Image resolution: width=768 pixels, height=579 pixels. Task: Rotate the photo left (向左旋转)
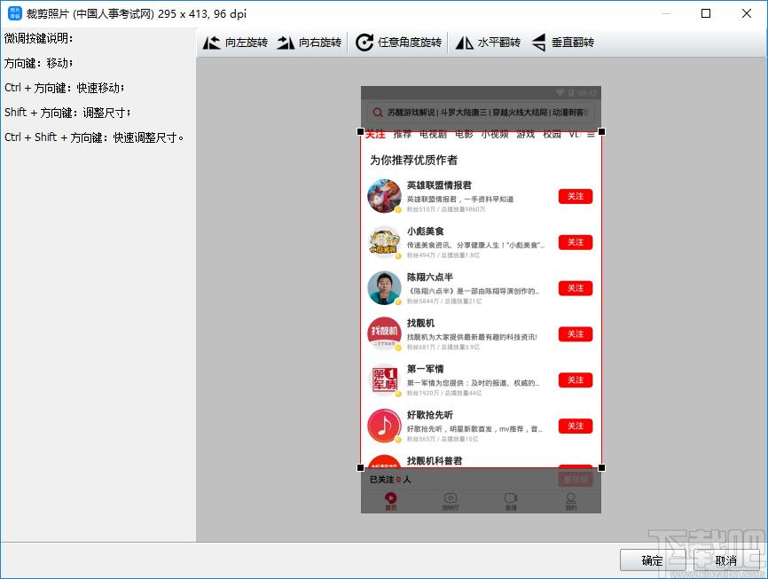click(236, 43)
